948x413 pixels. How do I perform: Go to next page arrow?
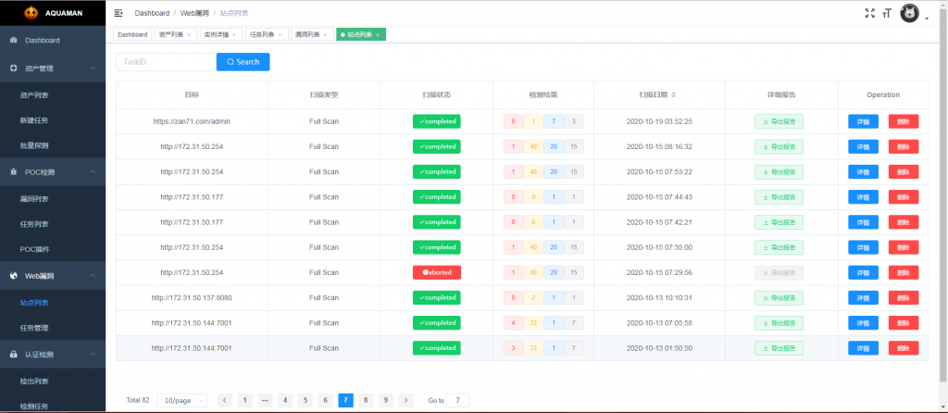[406, 400]
